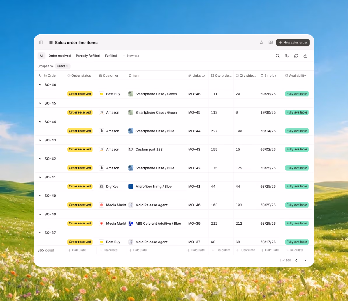Click Fully available badge in MO-44 row

(x=297, y=131)
